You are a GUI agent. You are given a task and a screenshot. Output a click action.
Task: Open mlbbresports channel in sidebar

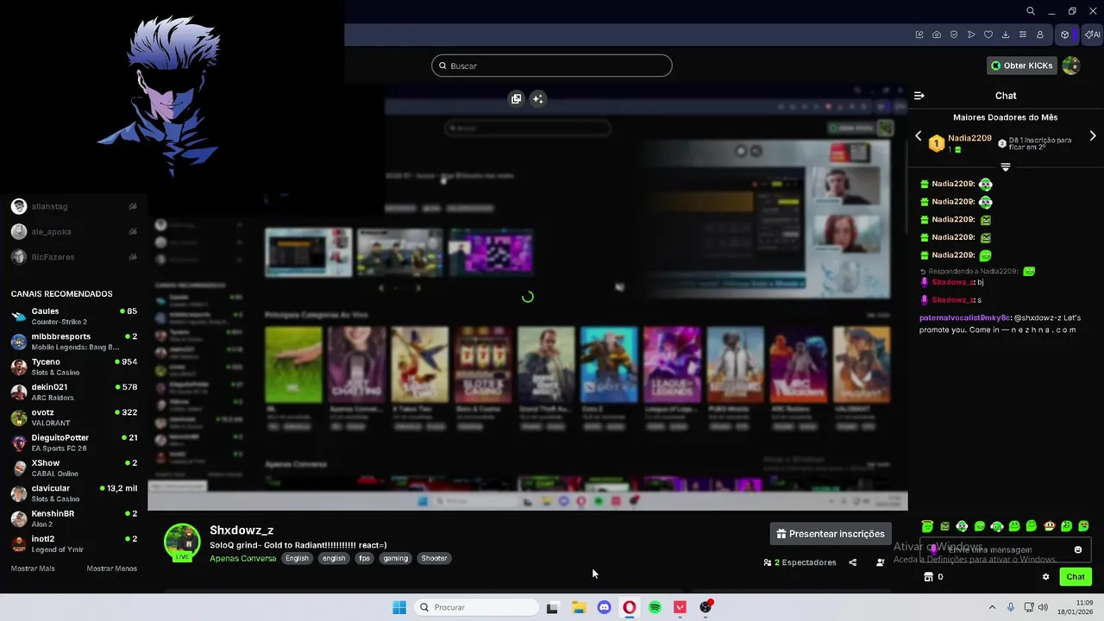tap(73, 342)
